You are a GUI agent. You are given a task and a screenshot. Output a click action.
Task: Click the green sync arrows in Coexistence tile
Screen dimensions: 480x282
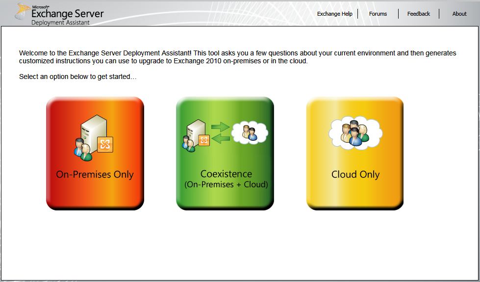click(220, 132)
